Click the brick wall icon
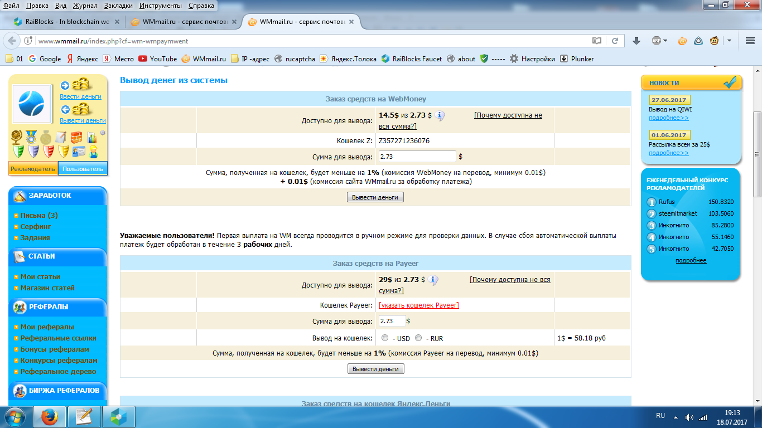 pyautogui.click(x=76, y=137)
